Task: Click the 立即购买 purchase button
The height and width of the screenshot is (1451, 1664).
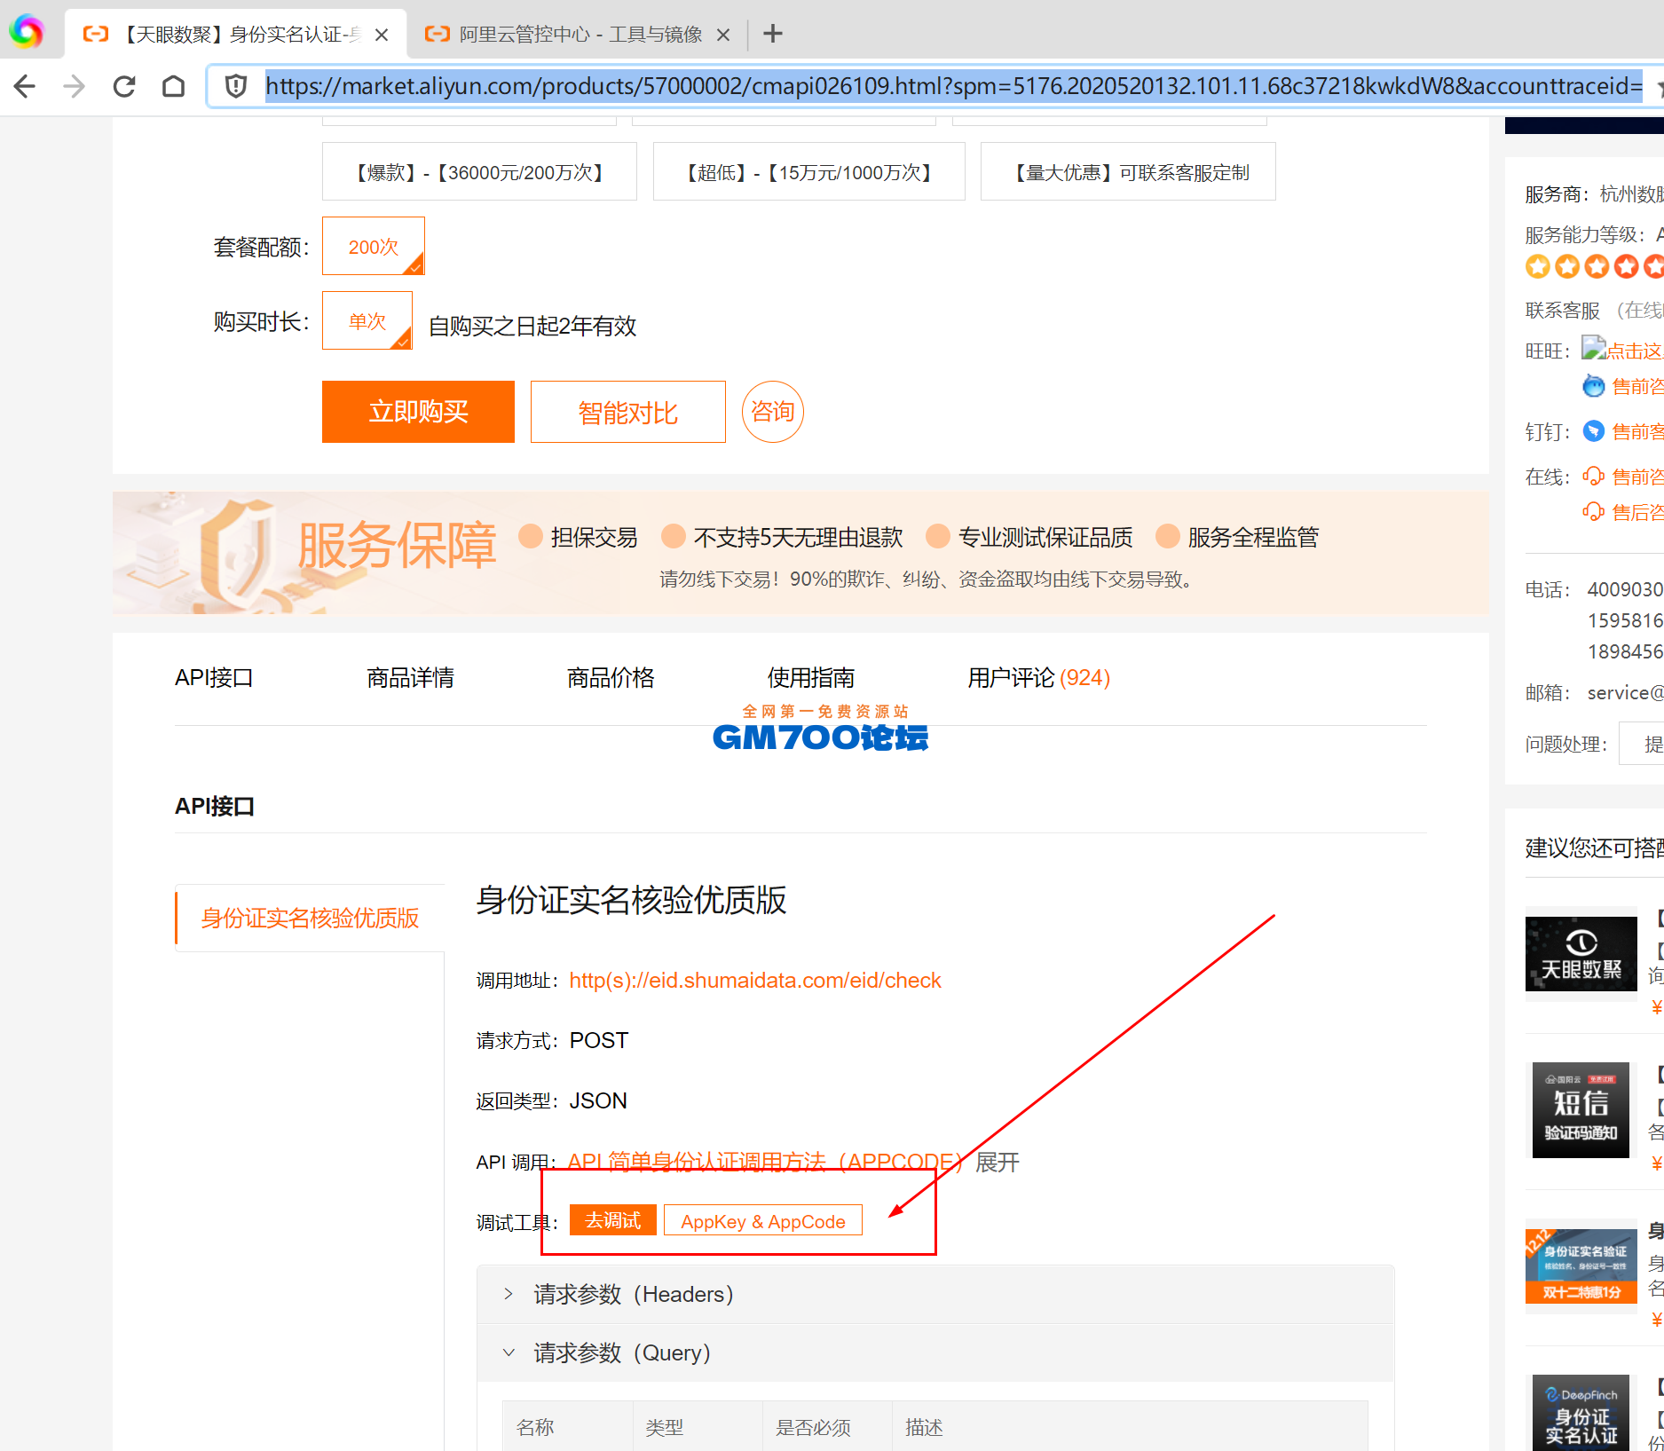Action: pyautogui.click(x=418, y=411)
